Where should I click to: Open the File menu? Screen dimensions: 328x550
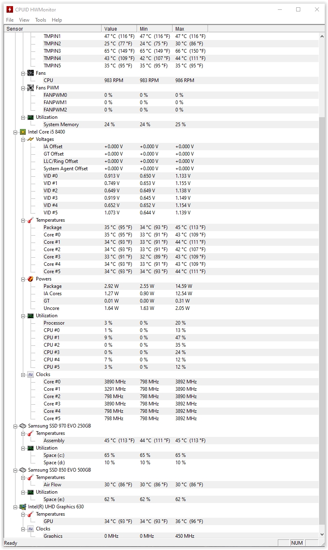click(10, 20)
